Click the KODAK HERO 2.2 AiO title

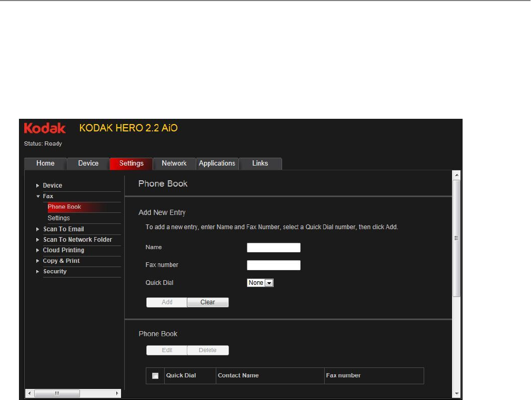pyautogui.click(x=128, y=128)
